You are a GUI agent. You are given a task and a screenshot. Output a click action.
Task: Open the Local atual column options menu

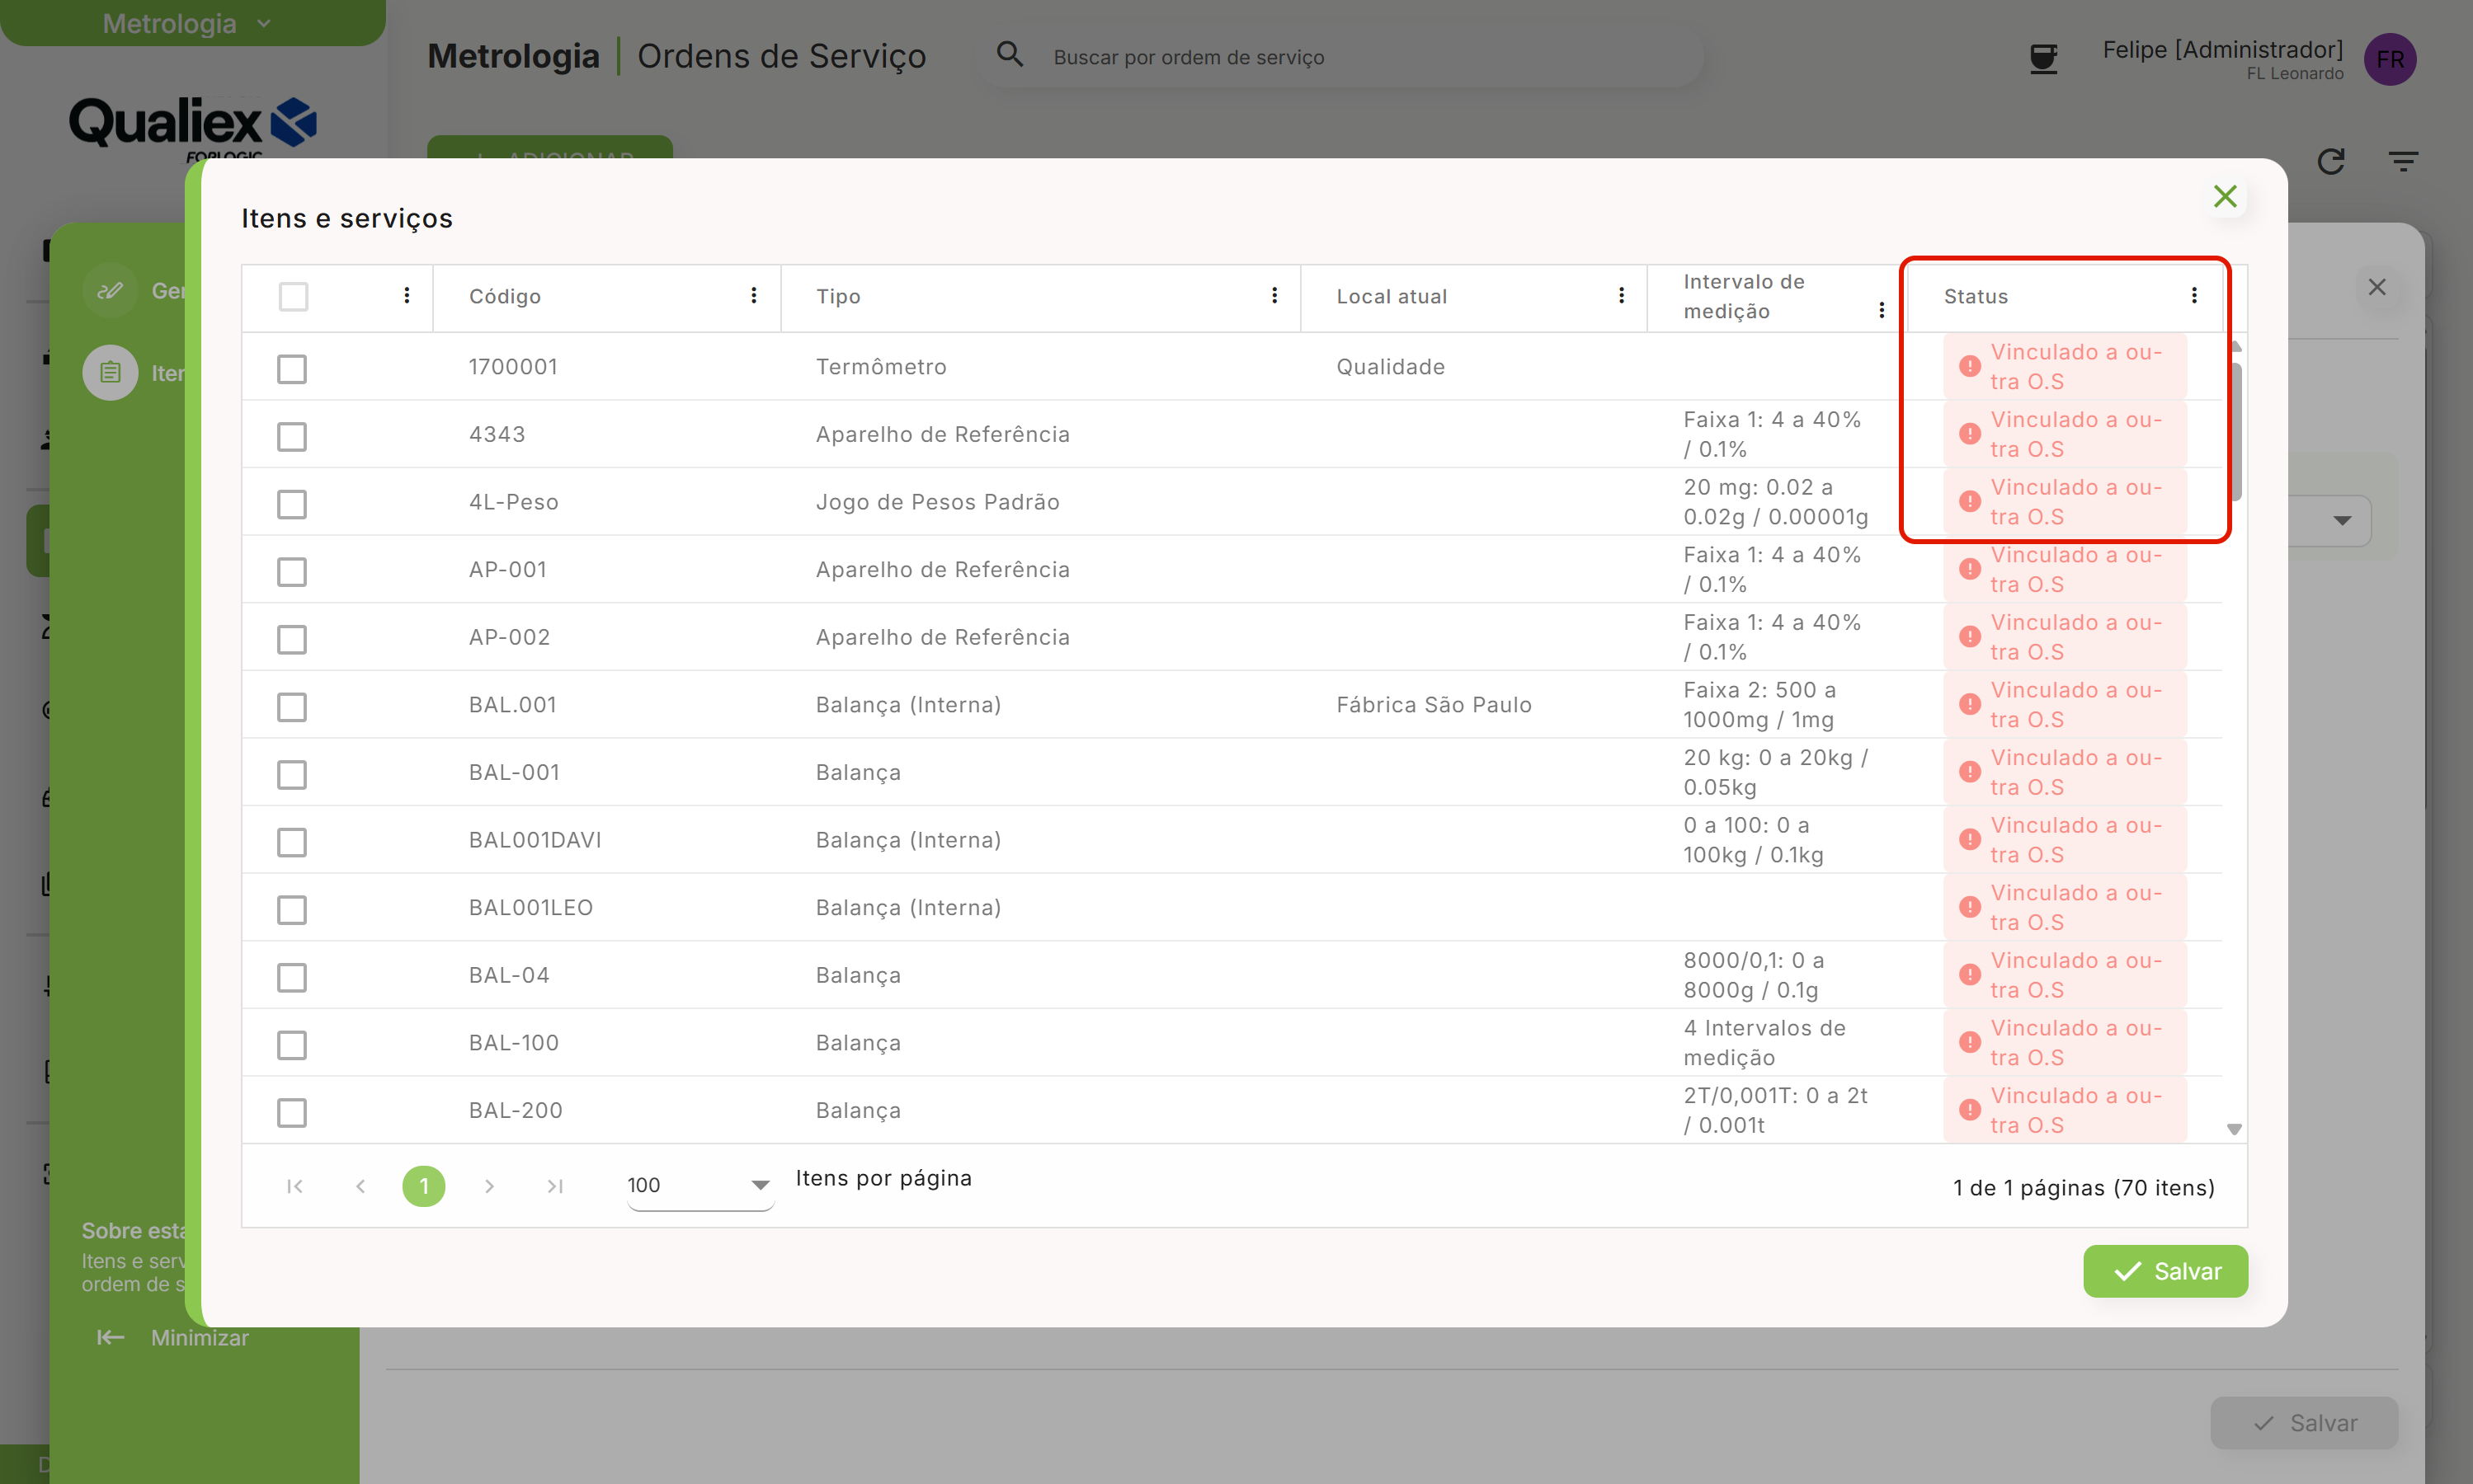tap(1622, 295)
